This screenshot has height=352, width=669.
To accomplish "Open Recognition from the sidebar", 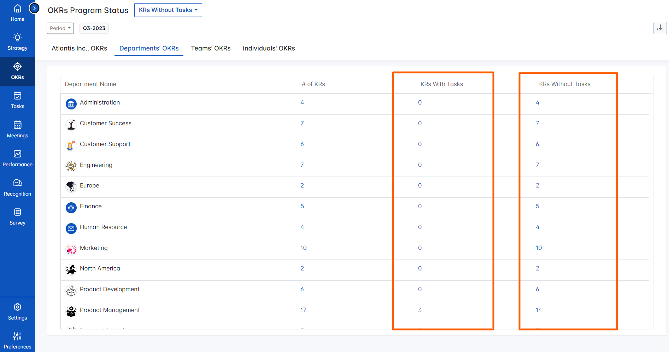I will 17,187.
